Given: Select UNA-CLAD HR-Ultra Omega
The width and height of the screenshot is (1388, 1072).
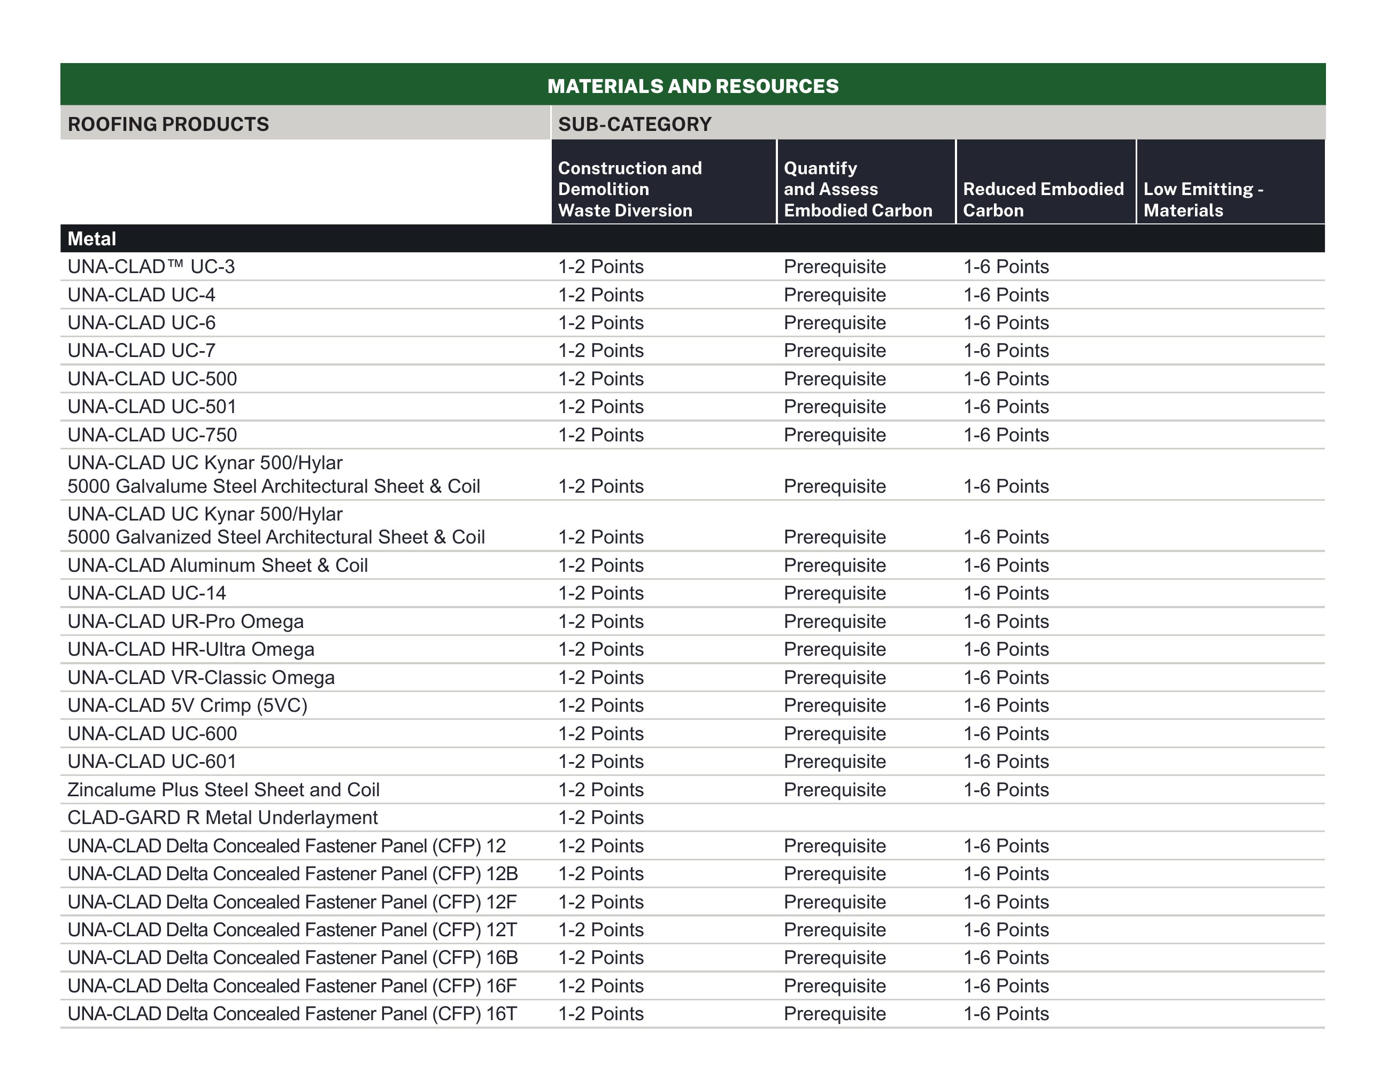Looking at the screenshot, I should [x=191, y=649].
